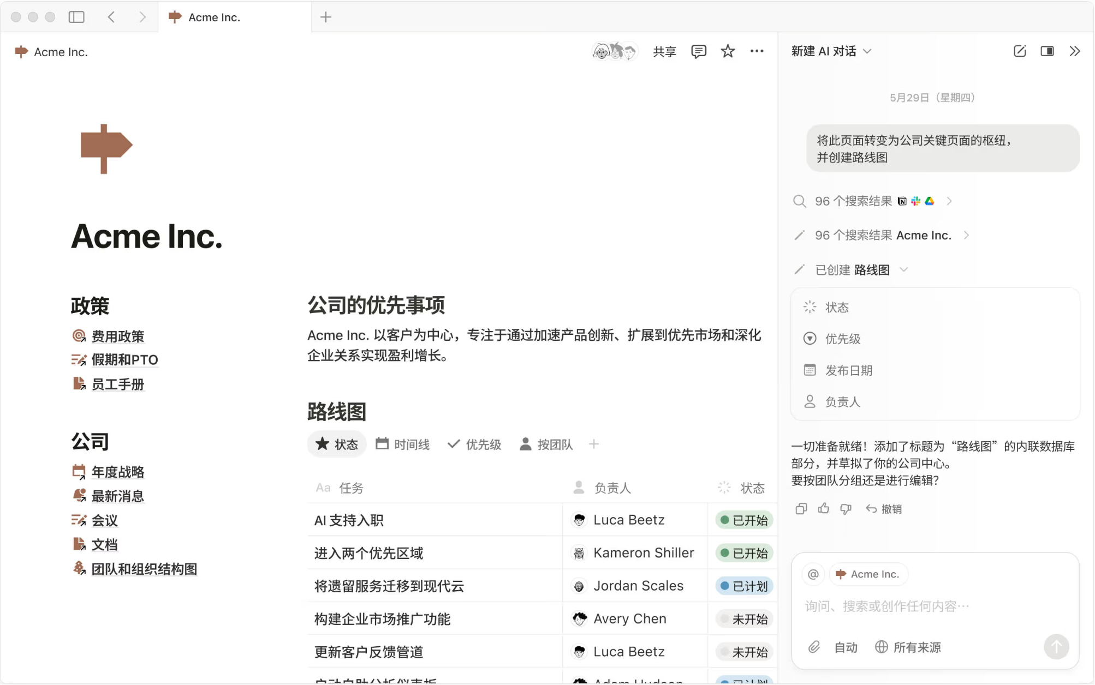This screenshot has width=1095, height=685.
Task: Open the 自动 mode dropdown
Action: tap(845, 647)
